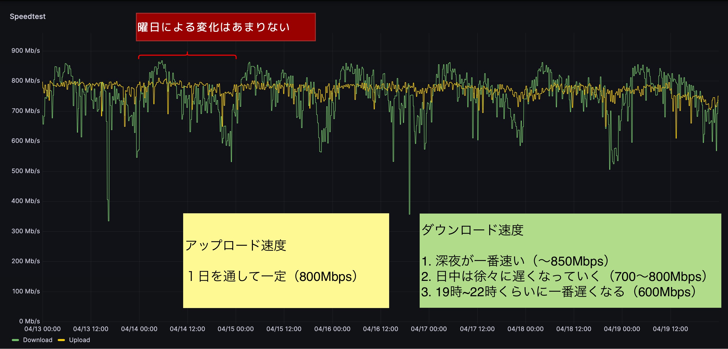Click the 0 Mb/s axis label
The width and height of the screenshot is (728, 349).
[x=29, y=321]
